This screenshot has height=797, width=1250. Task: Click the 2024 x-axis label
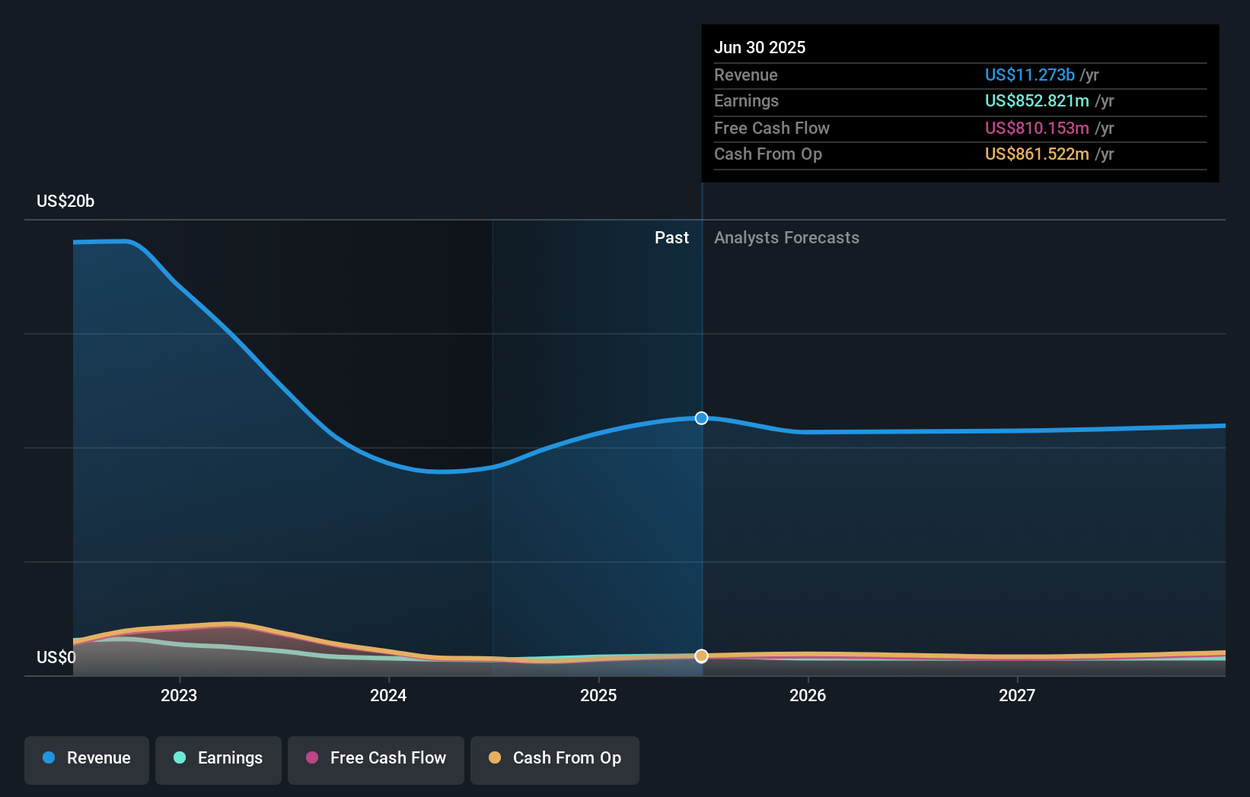point(388,695)
